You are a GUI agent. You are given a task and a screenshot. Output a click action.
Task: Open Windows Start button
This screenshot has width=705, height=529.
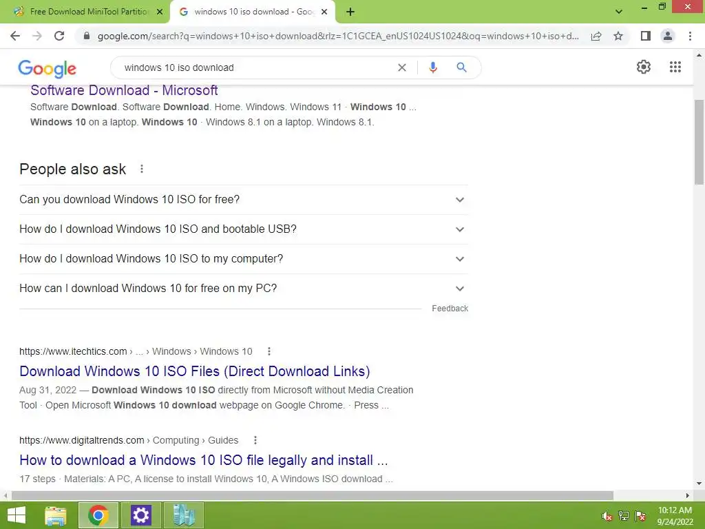(17, 515)
